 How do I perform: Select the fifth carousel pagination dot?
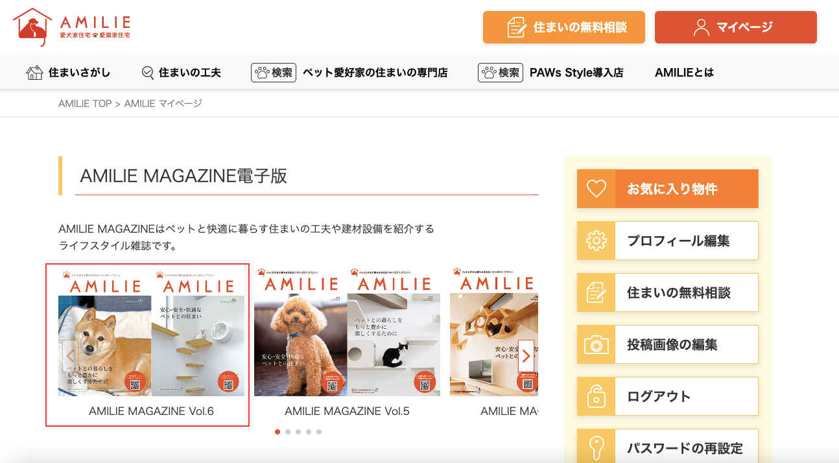point(319,432)
